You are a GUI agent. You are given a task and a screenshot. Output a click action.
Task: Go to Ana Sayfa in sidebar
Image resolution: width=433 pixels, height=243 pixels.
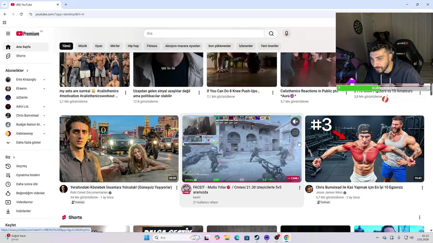(26, 47)
